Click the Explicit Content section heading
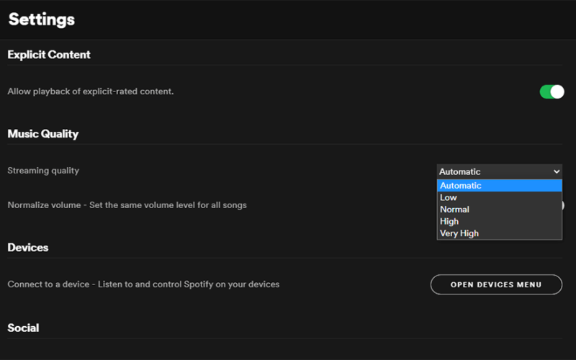This screenshot has width=576, height=360. 49,55
